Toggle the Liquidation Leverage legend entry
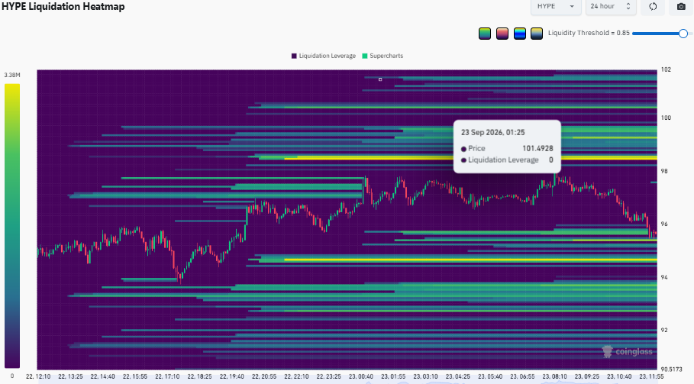Screen dimensions: 694x384 [324, 56]
